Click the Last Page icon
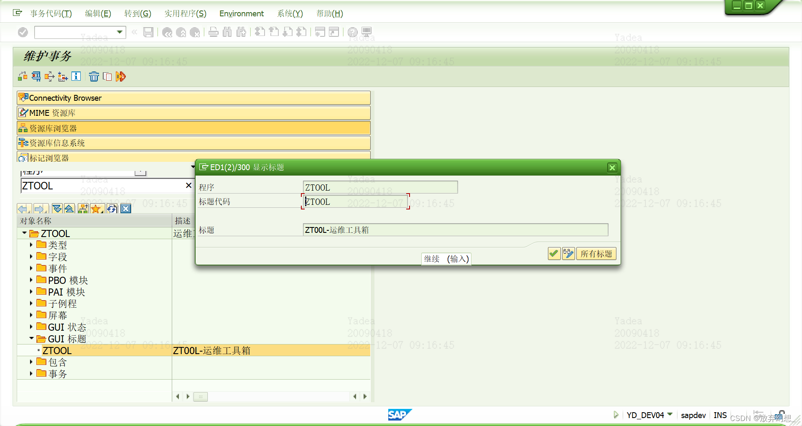 [301, 32]
